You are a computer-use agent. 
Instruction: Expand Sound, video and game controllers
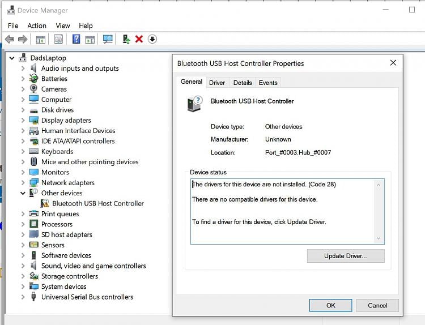tap(23, 266)
